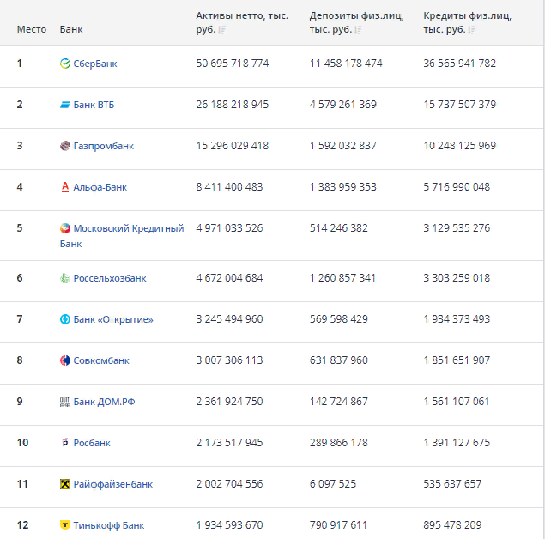Image resolution: width=545 pixels, height=539 pixels.
Task: Sort by Активы нетто using sort icon
Action: [x=222, y=30]
